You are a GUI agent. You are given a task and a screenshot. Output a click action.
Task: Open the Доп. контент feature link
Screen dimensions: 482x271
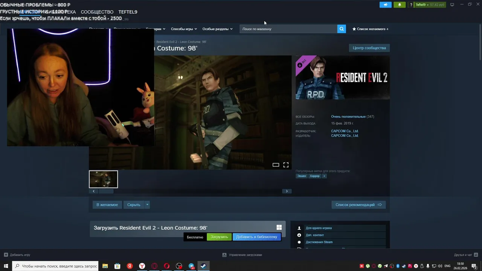point(315,235)
